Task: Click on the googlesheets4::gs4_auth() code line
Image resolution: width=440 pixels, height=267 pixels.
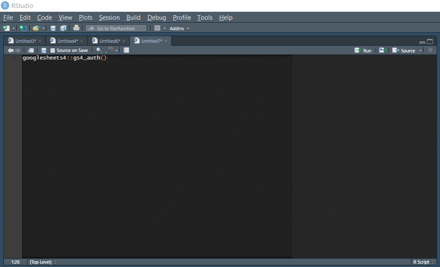Action: point(65,58)
